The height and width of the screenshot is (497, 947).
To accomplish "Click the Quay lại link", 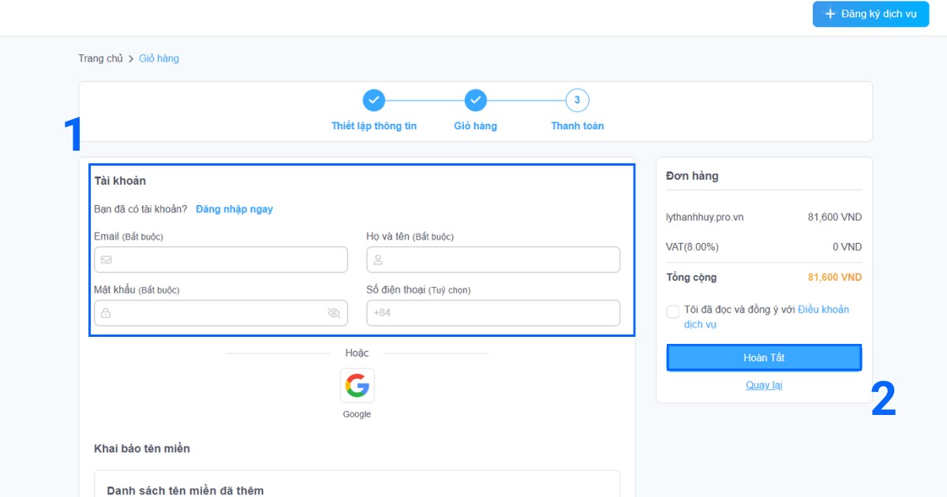I will point(764,385).
